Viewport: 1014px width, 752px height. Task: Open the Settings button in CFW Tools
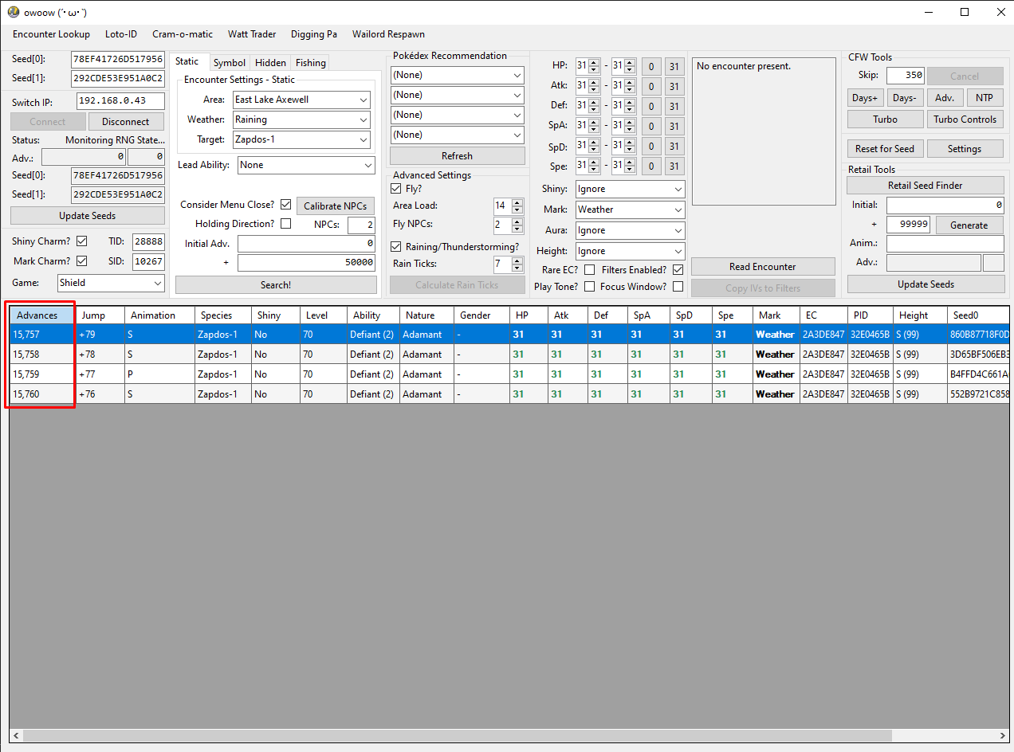(965, 149)
